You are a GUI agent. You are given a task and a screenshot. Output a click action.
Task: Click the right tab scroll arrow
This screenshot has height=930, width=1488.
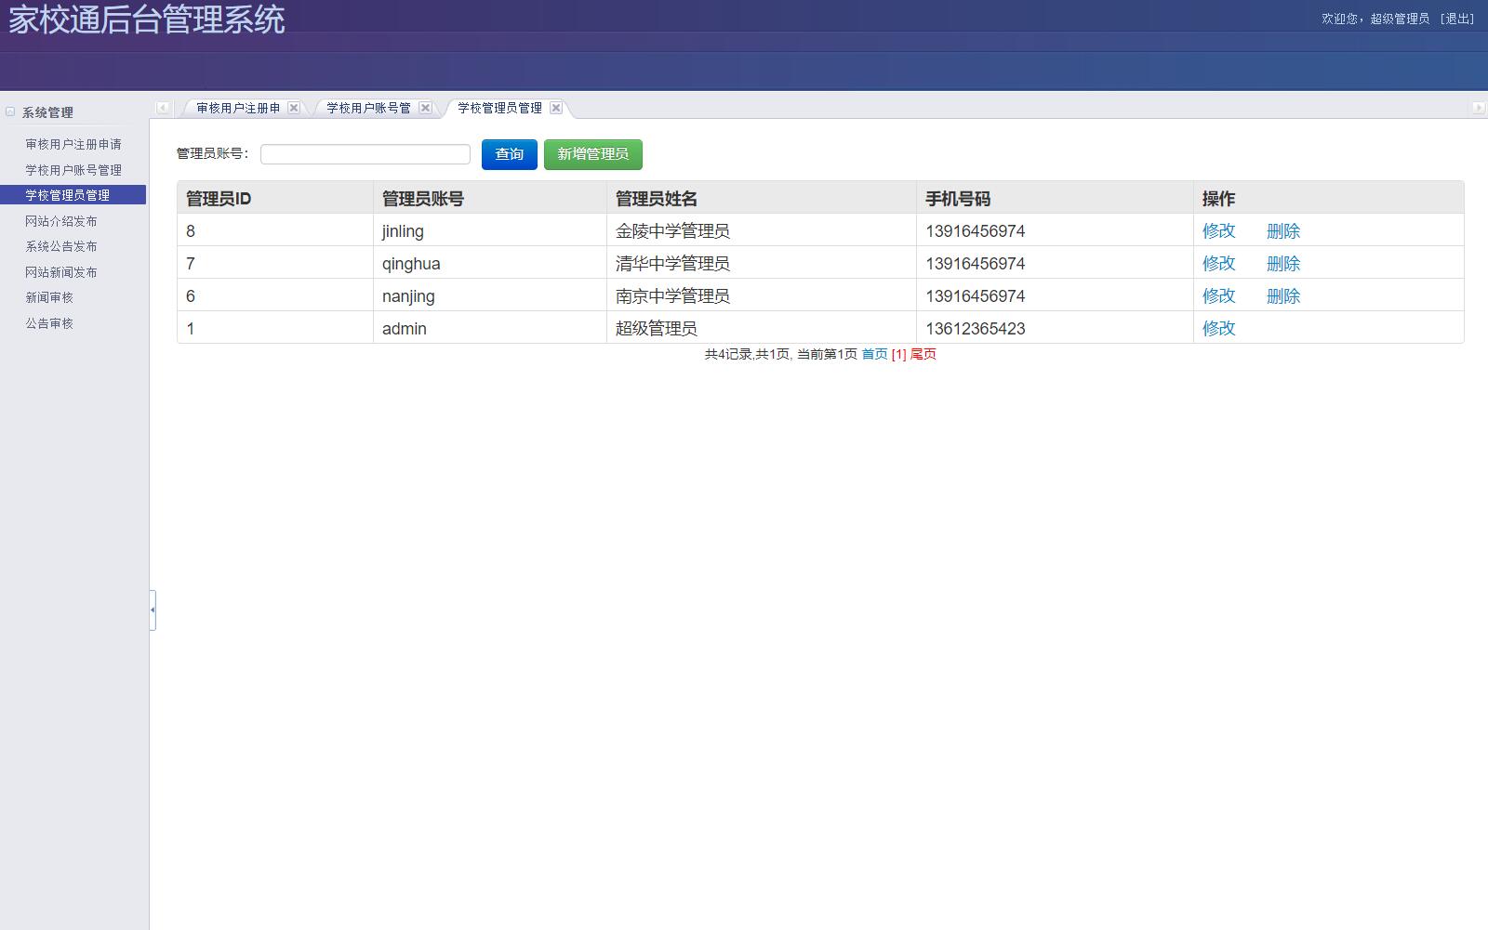coord(1478,108)
